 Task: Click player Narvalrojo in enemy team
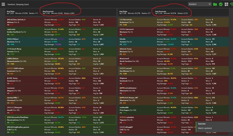129,20
